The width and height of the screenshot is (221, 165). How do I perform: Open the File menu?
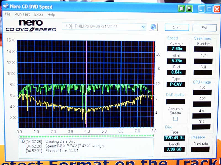(x=7, y=14)
